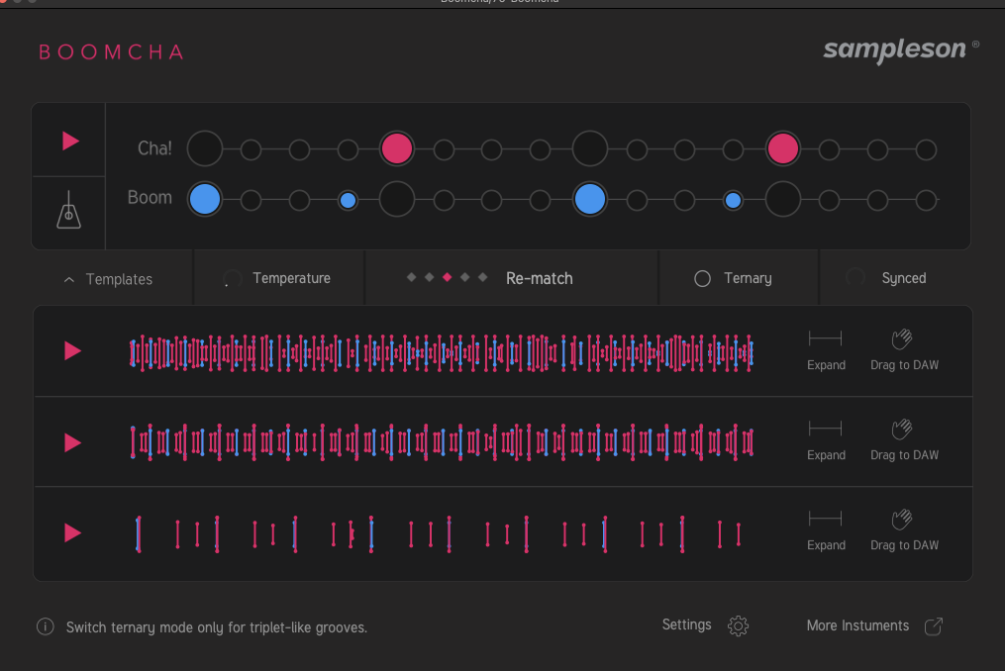Click Drag to DAW hand in third pattern
This screenshot has height=671, width=1005.
pyautogui.click(x=901, y=520)
